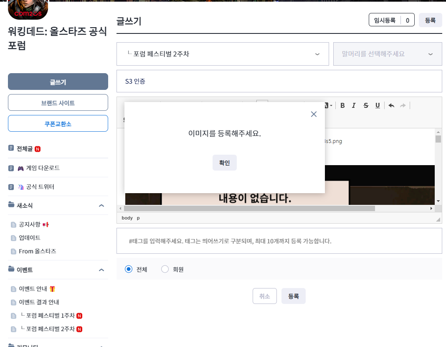This screenshot has height=347, width=446.
Task: Click the redo arrow icon
Action: (403, 106)
